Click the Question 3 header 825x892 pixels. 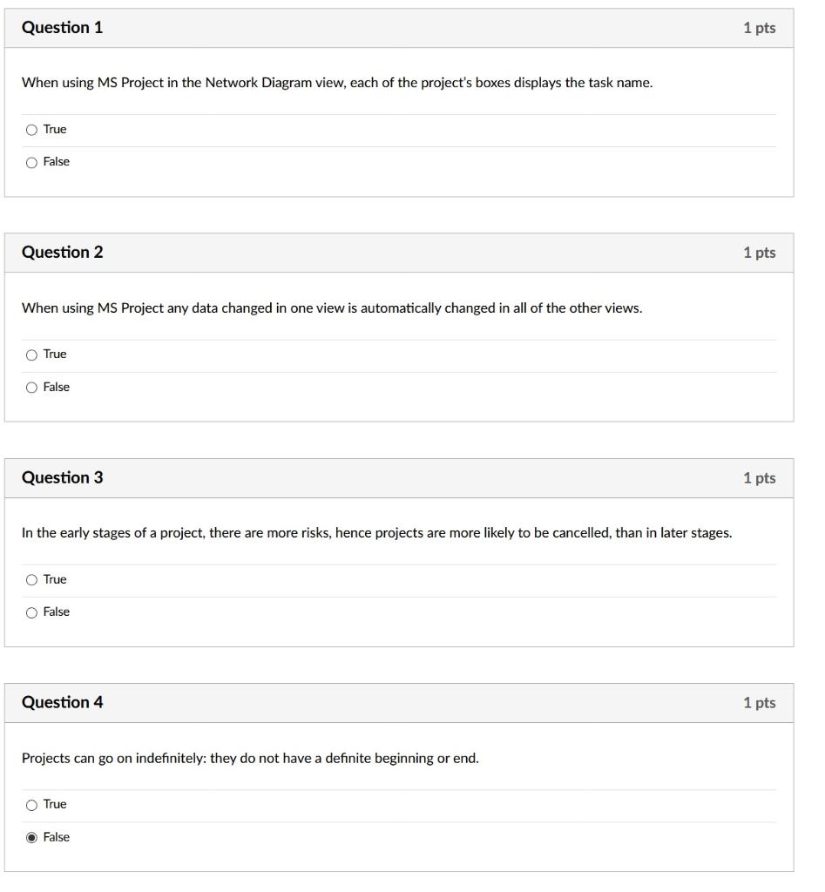tap(62, 477)
